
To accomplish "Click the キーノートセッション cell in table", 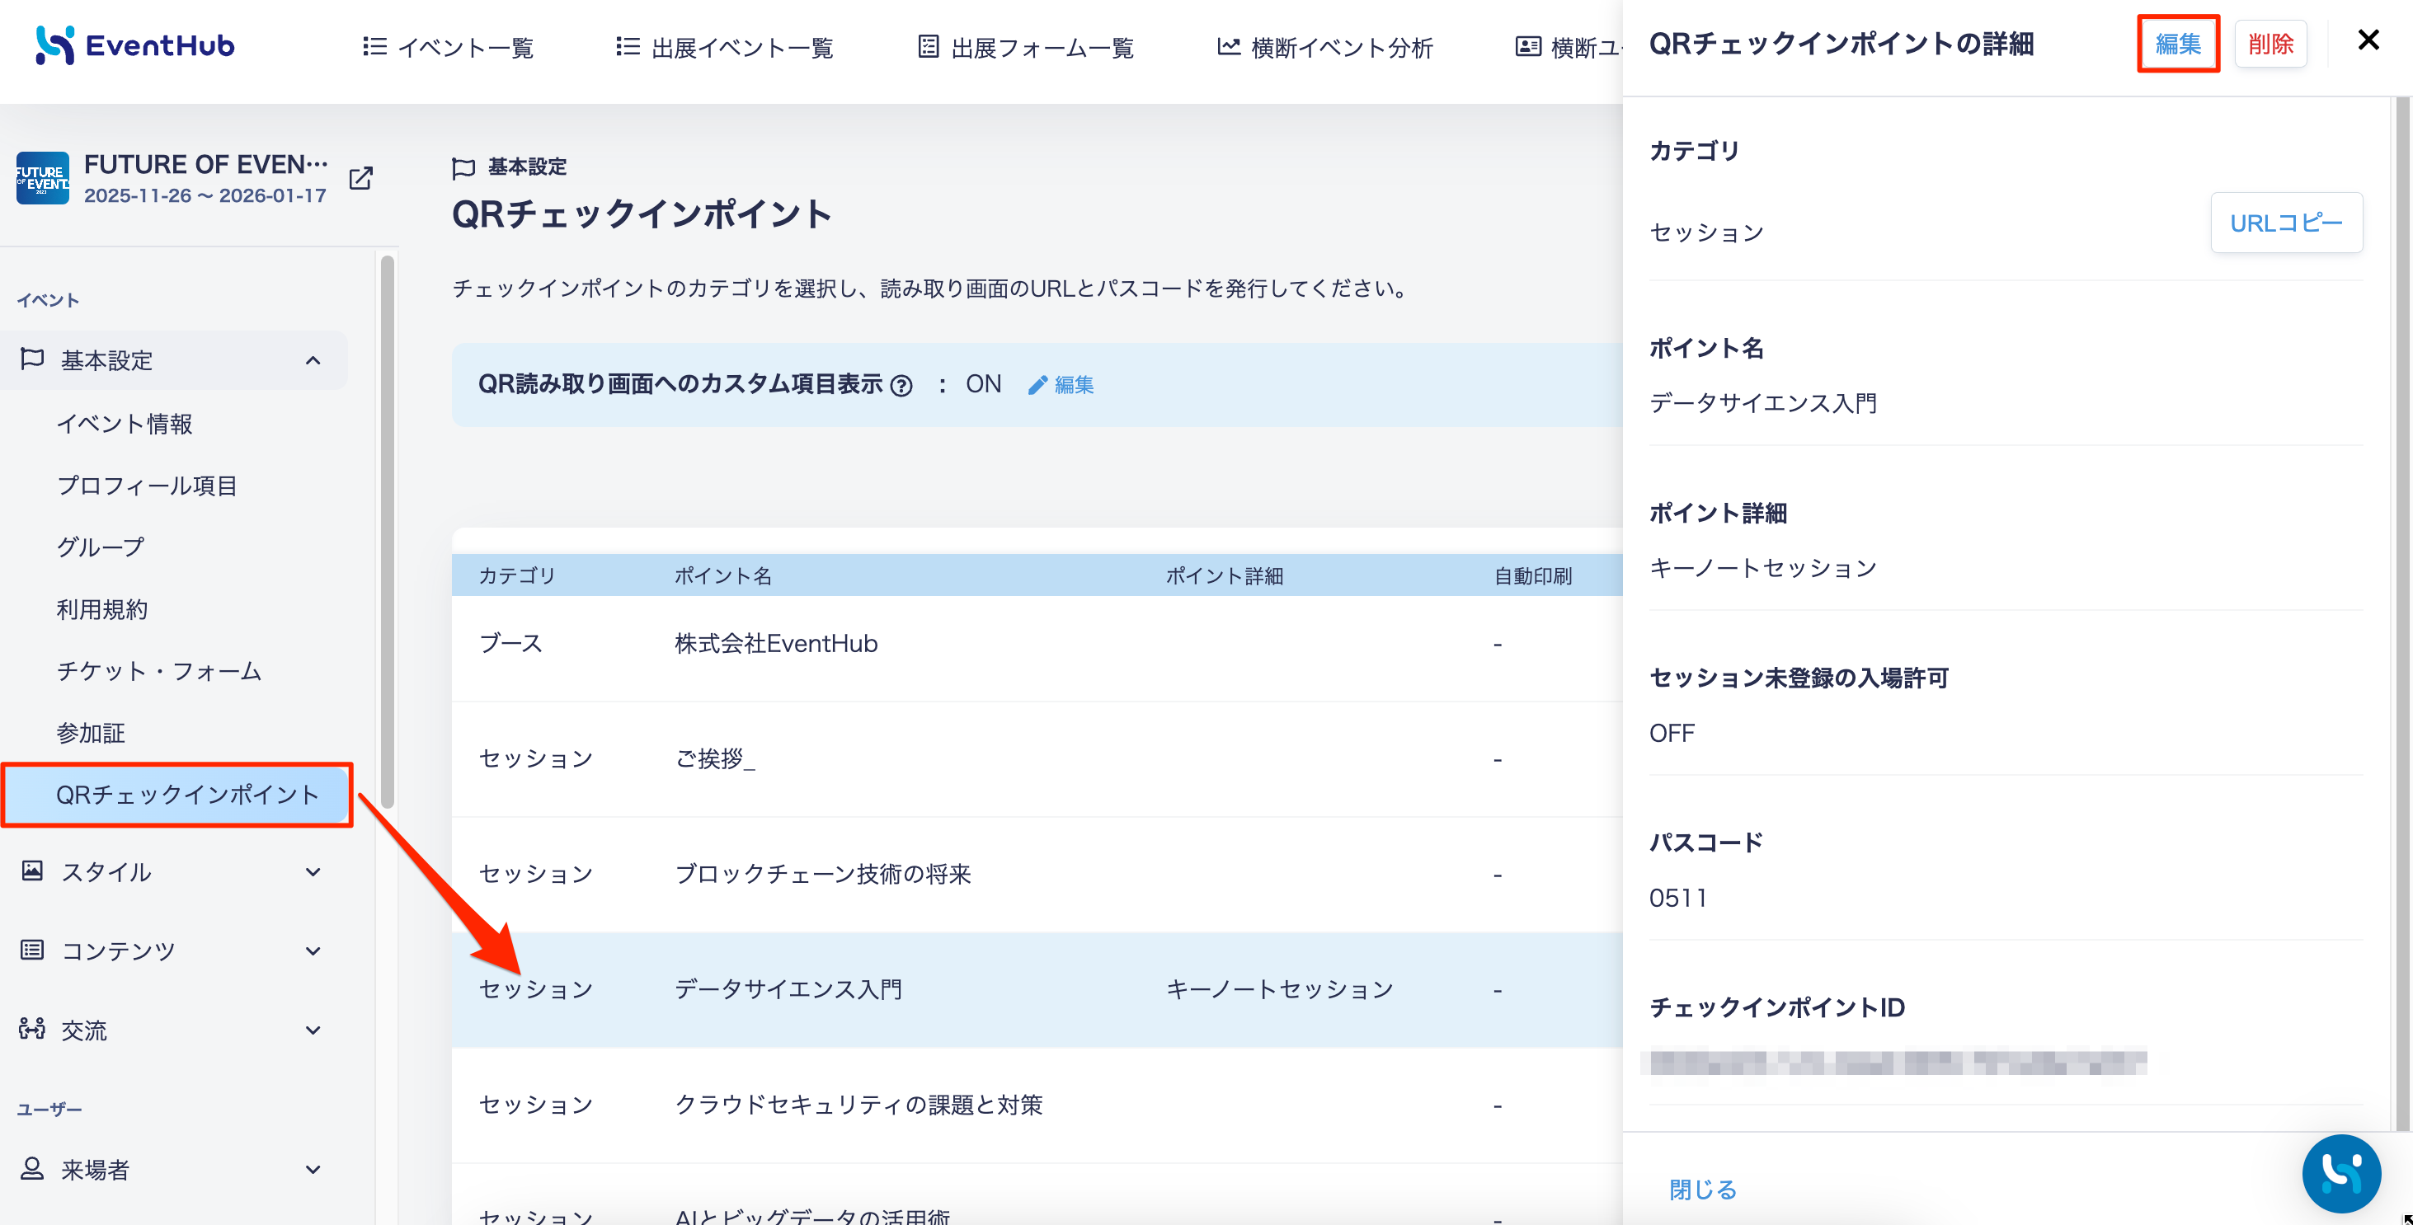I will click(1280, 990).
